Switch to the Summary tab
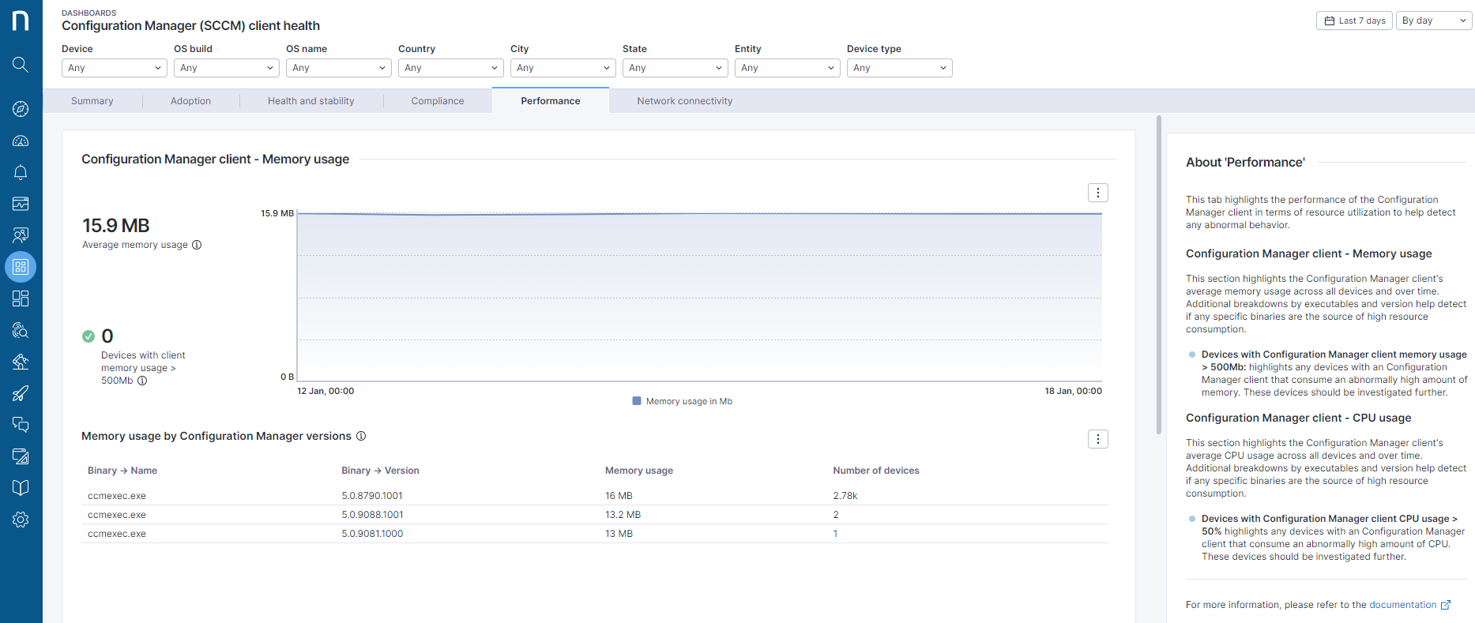 (92, 101)
